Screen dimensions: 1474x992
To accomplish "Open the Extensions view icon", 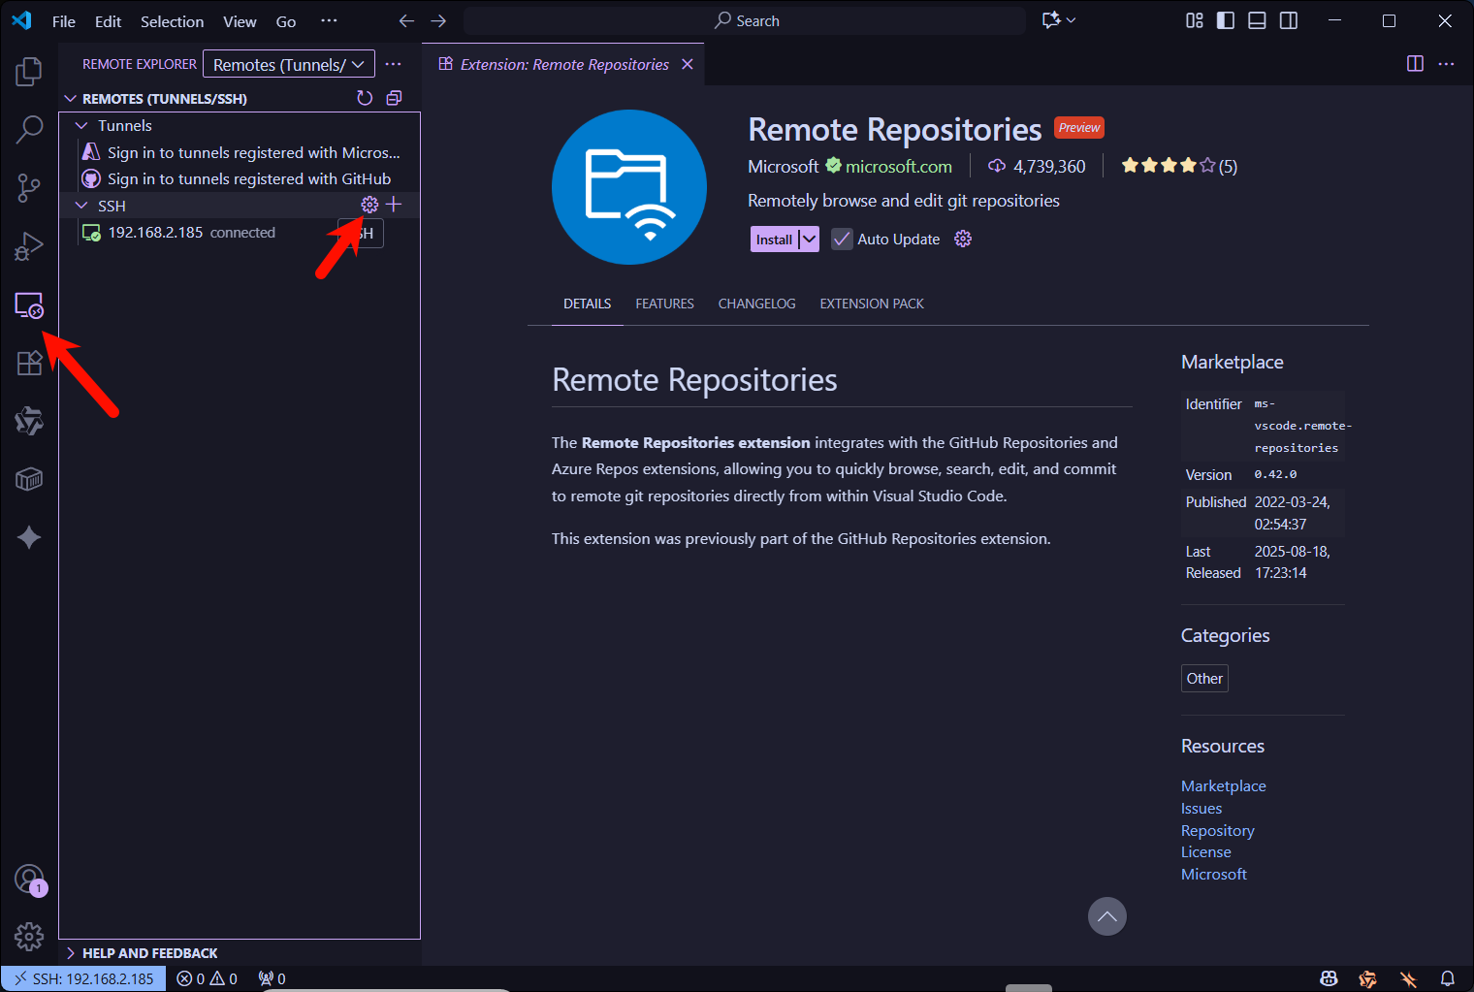I will tap(29, 363).
